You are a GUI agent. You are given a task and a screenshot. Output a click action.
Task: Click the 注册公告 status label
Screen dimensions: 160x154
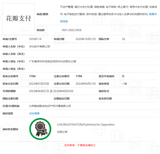point(62,132)
